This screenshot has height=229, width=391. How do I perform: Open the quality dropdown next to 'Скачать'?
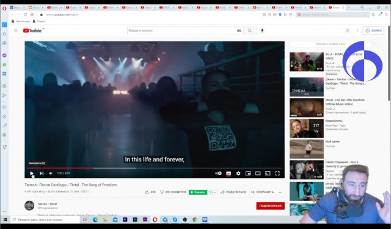point(212,192)
